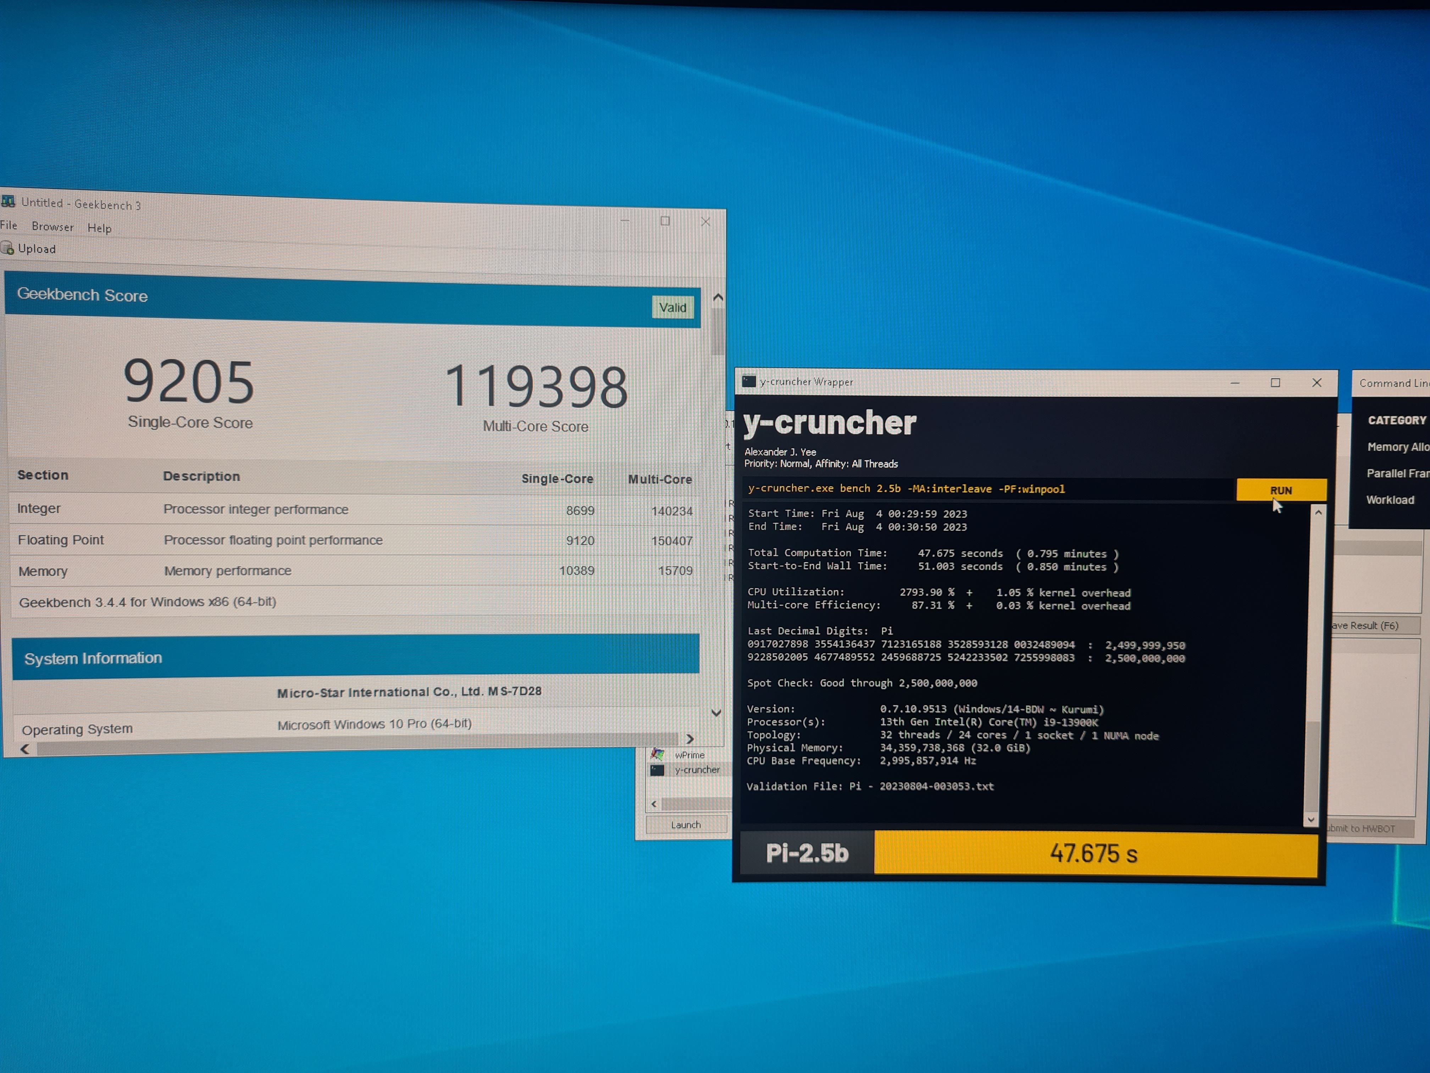Select Parallel Framework in Command Line panel
The height and width of the screenshot is (1073, 1430).
click(x=1398, y=473)
